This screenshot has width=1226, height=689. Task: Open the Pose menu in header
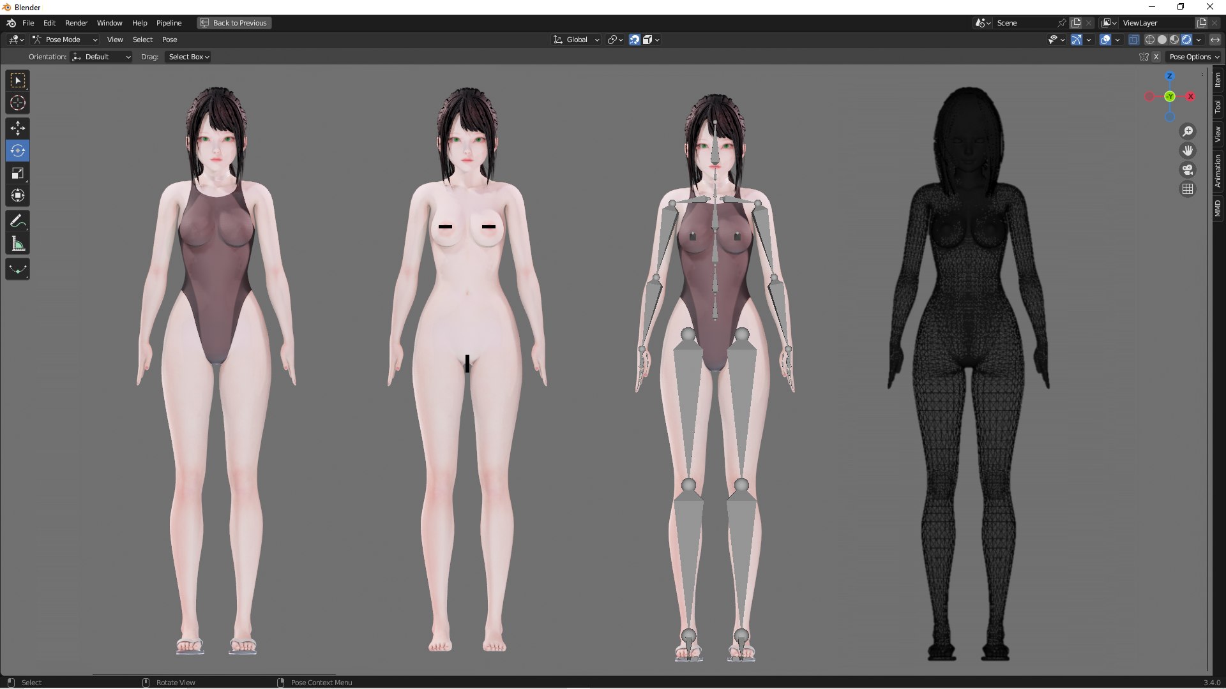point(170,40)
